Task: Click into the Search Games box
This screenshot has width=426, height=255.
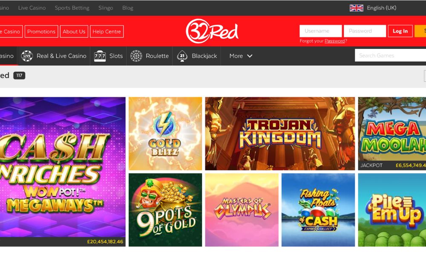Action: [390, 56]
